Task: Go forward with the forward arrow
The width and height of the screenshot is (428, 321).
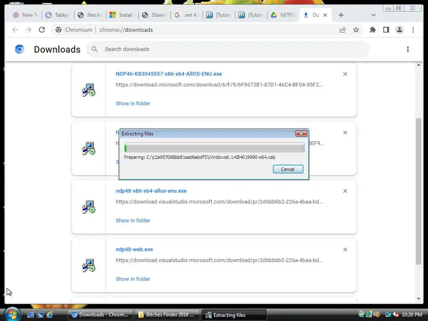Action: pyautogui.click(x=28, y=30)
